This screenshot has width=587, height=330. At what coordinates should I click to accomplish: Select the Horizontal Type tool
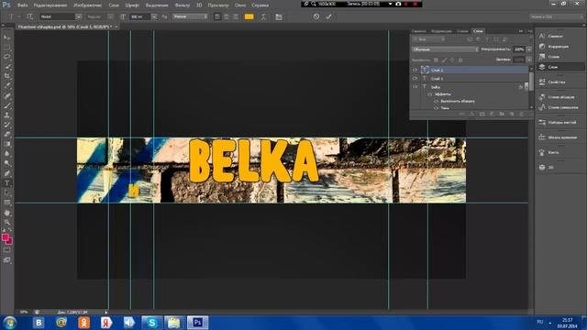tap(6, 183)
